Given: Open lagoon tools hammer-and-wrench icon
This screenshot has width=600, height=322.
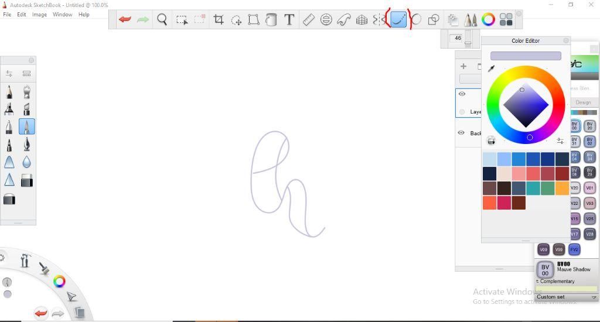Looking at the screenshot, I should (25, 261).
